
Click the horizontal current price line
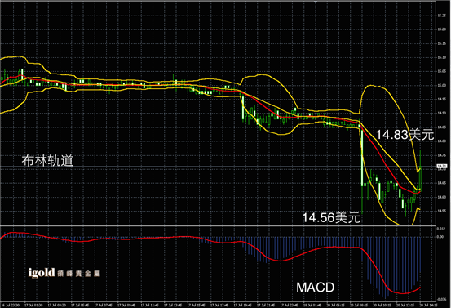[x=218, y=167]
